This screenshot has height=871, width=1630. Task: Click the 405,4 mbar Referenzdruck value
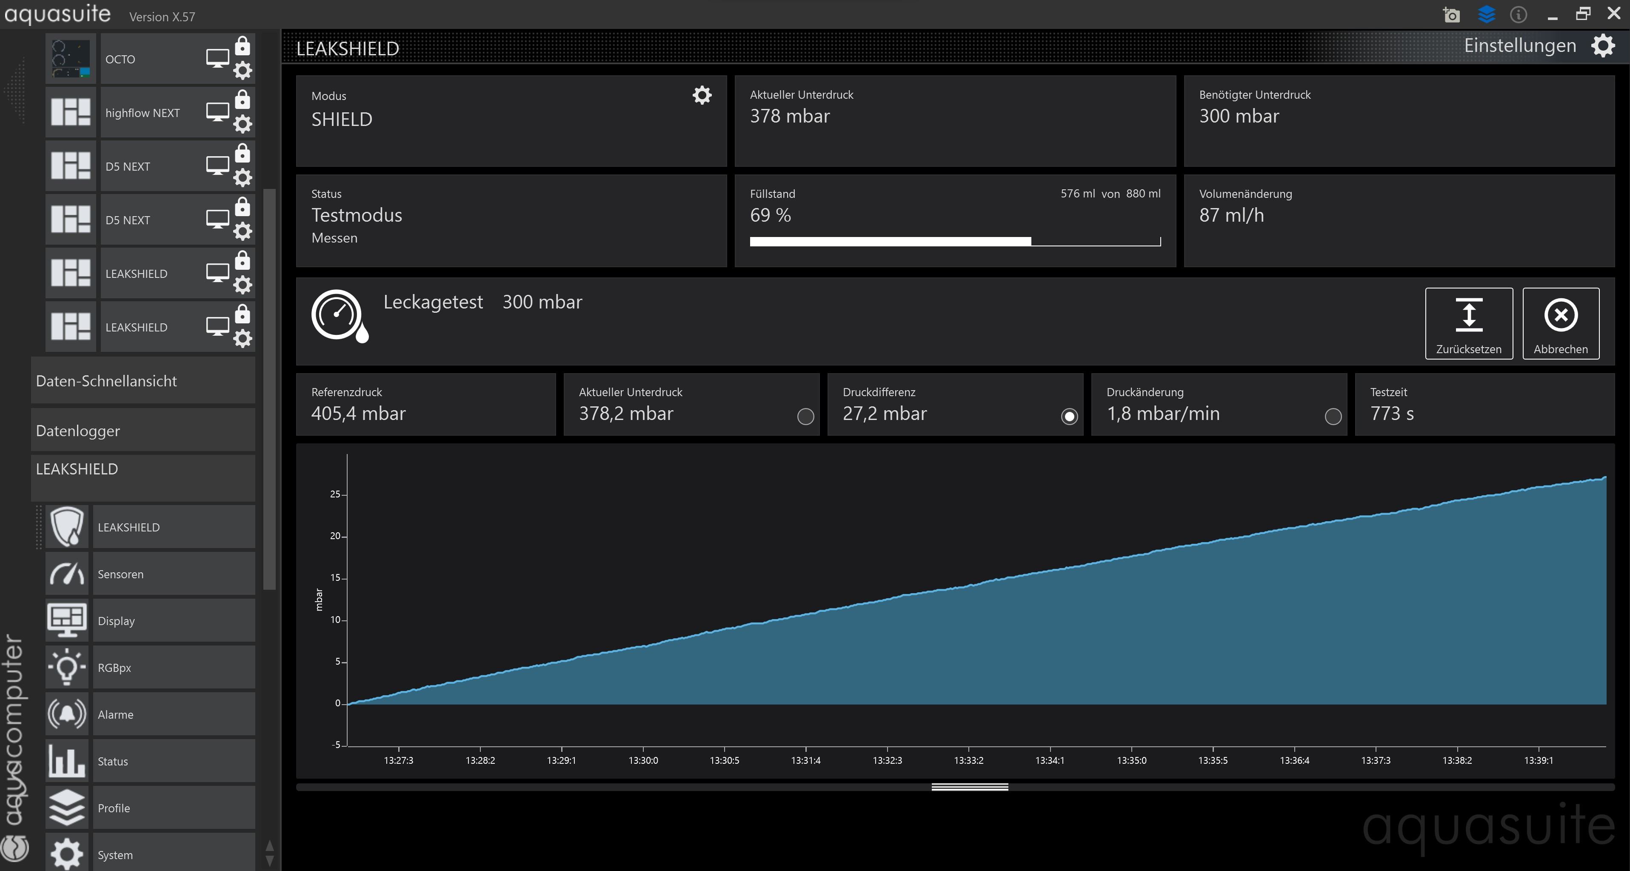click(358, 413)
